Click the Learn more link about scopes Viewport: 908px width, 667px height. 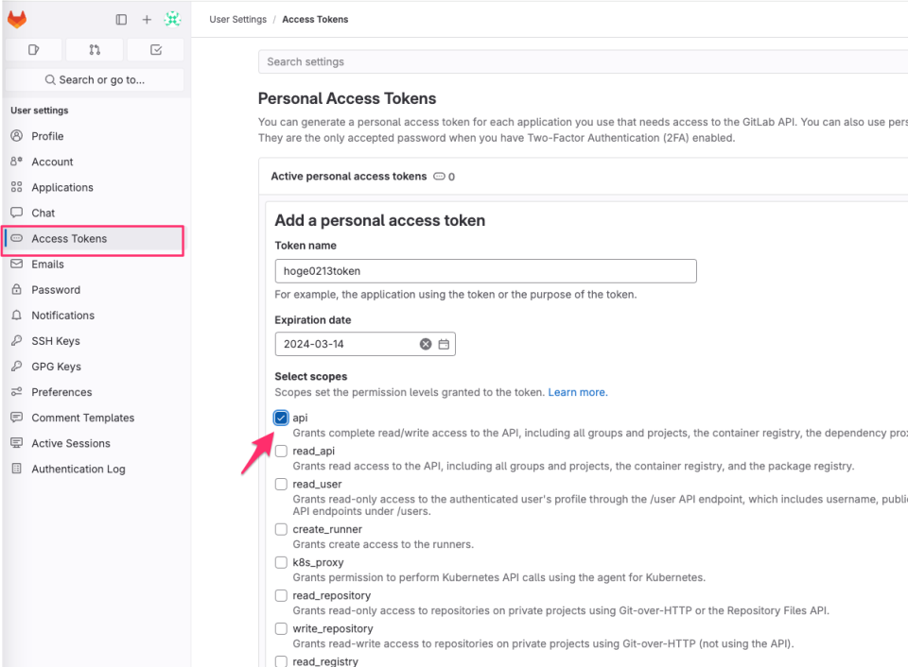[x=577, y=391]
